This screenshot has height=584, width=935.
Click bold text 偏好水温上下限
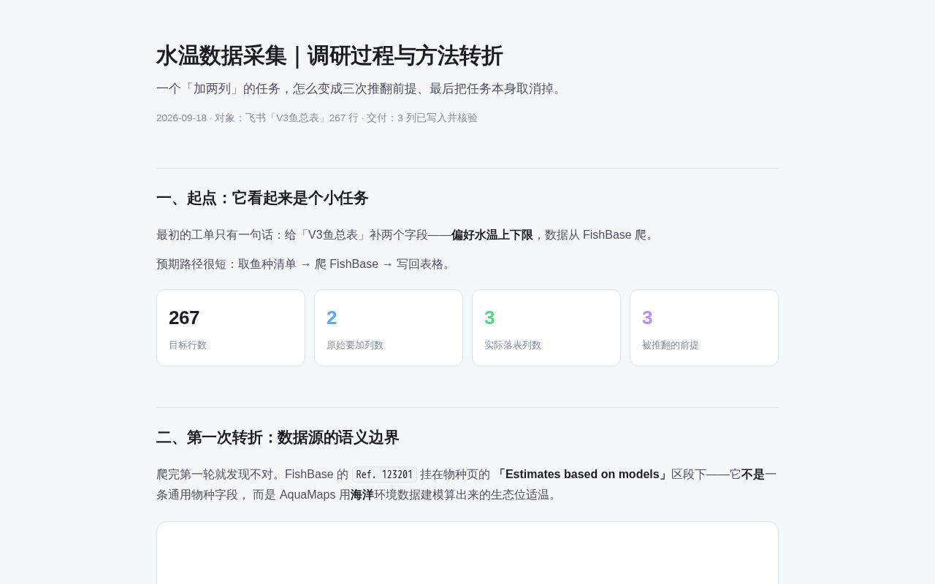tap(492, 235)
